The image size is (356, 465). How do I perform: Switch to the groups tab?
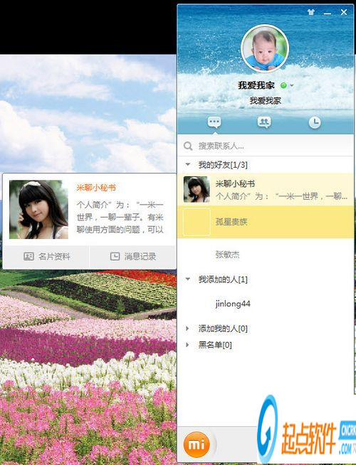264,122
